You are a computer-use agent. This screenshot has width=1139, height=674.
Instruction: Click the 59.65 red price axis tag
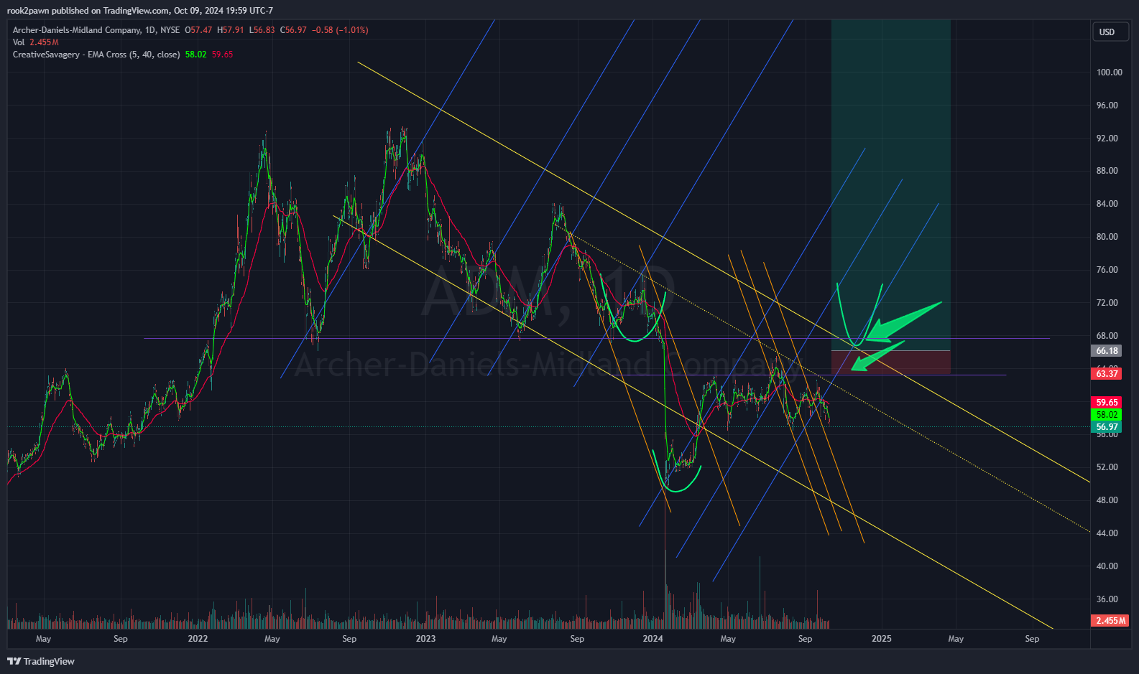click(x=1107, y=403)
